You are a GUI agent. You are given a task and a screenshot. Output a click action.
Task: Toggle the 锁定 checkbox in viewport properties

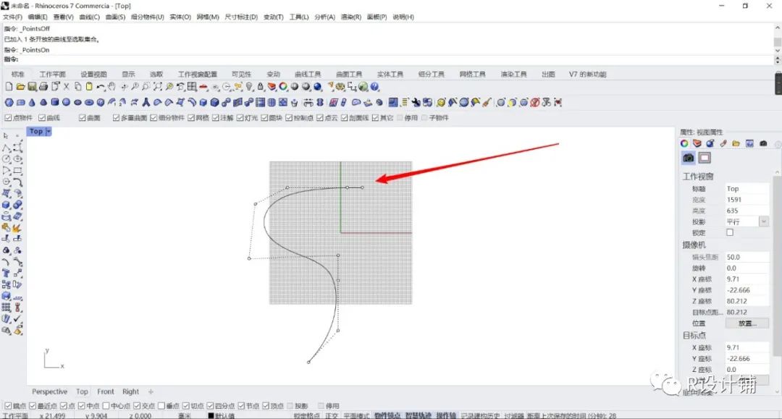[x=729, y=233]
